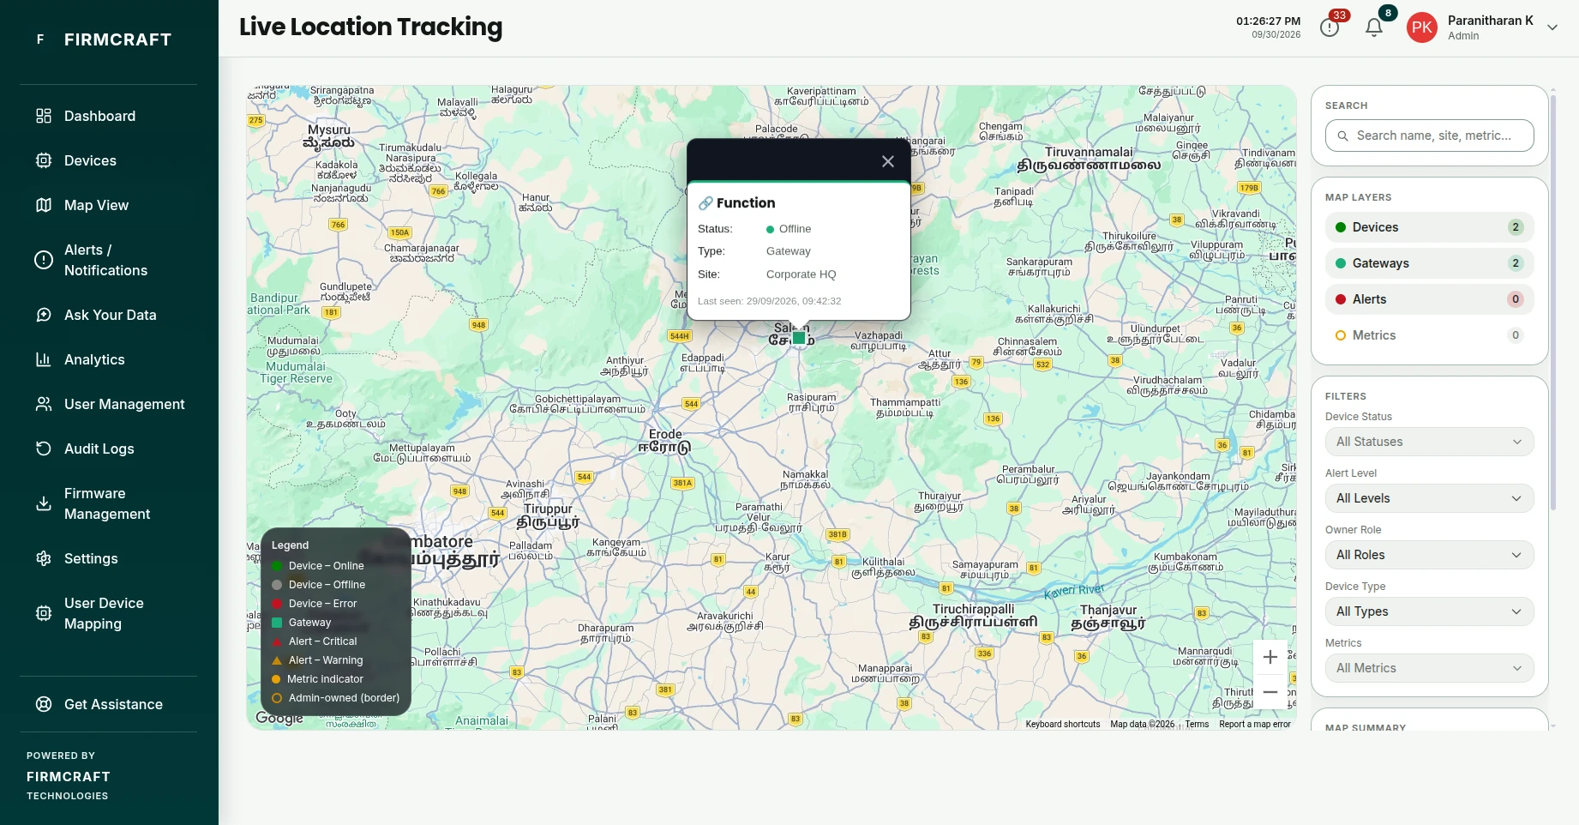Image resolution: width=1579 pixels, height=825 pixels.
Task: Click the Device – Online legend dot
Action: click(277, 566)
